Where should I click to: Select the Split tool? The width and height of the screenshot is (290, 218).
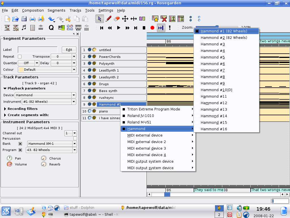142,19
